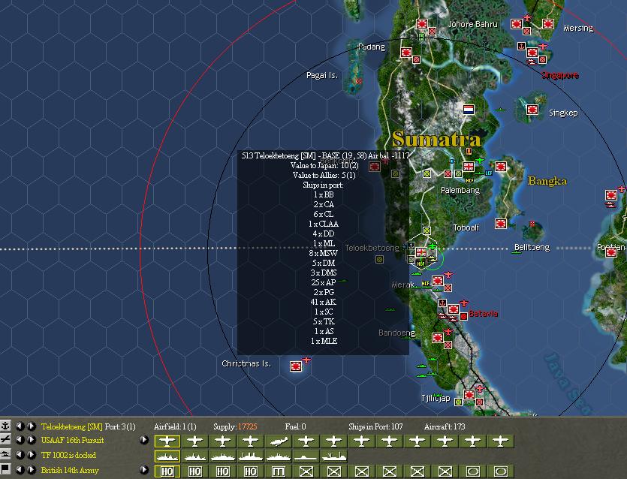The image size is (627, 479).
Task: Select the second aircraft icon in air row
Action: point(194,441)
